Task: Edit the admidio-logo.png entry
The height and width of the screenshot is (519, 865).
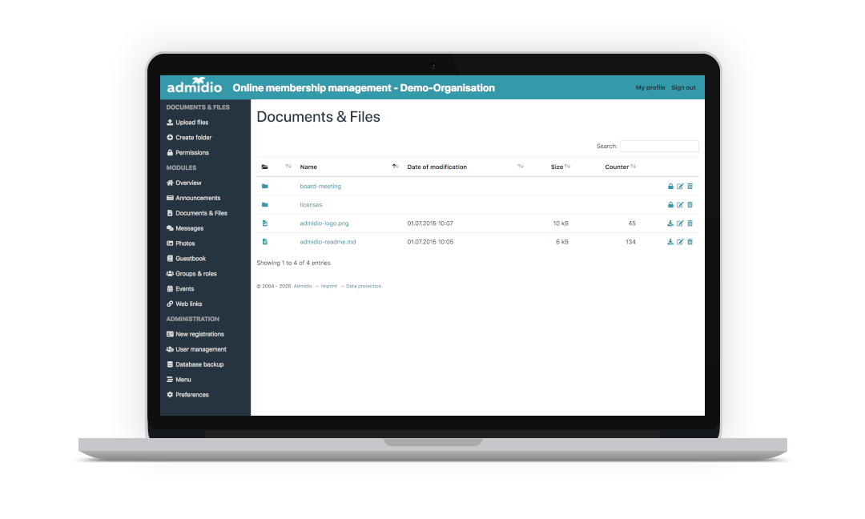Action: click(680, 223)
